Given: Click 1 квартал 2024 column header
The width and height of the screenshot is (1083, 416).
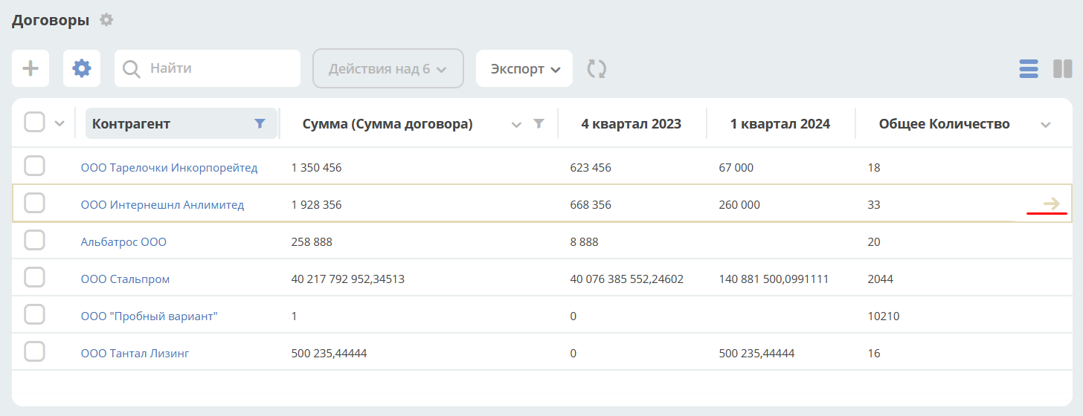Looking at the screenshot, I should (780, 124).
